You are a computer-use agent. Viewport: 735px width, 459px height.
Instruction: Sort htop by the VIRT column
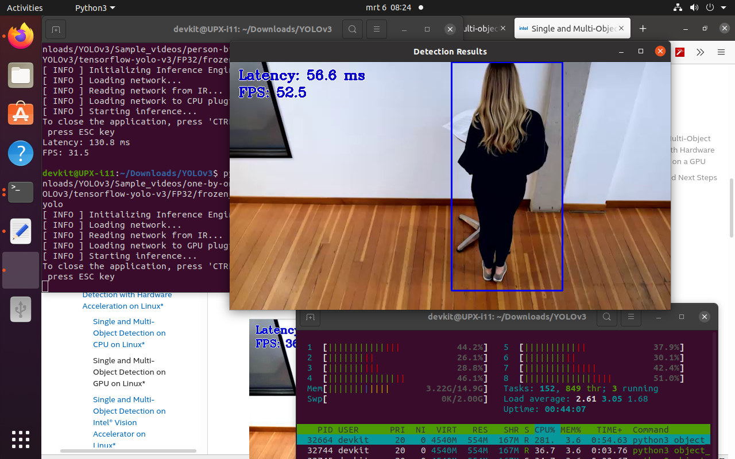446,430
